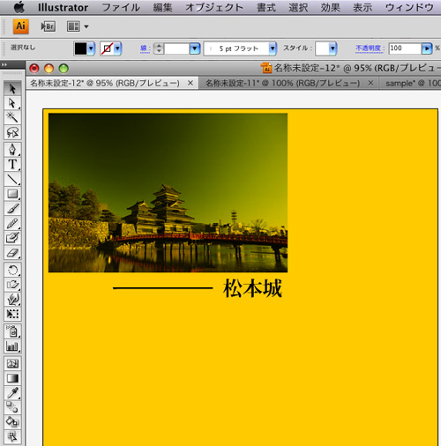Select the Rectangle tool
The width and height of the screenshot is (441, 446).
12,194
